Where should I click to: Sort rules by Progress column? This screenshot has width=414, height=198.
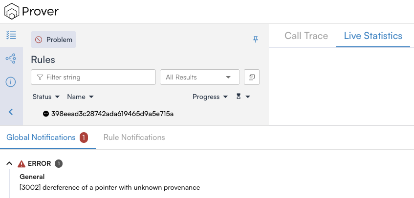click(210, 97)
